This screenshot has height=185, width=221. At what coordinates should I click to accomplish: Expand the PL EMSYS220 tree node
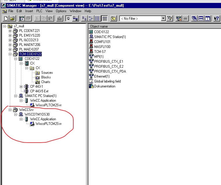10,35
